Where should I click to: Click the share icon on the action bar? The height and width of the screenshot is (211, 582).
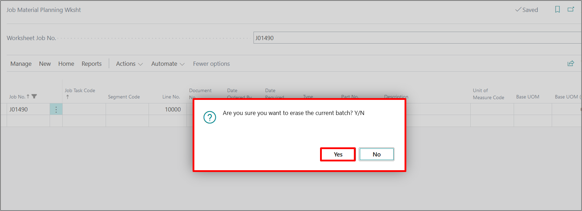click(571, 63)
